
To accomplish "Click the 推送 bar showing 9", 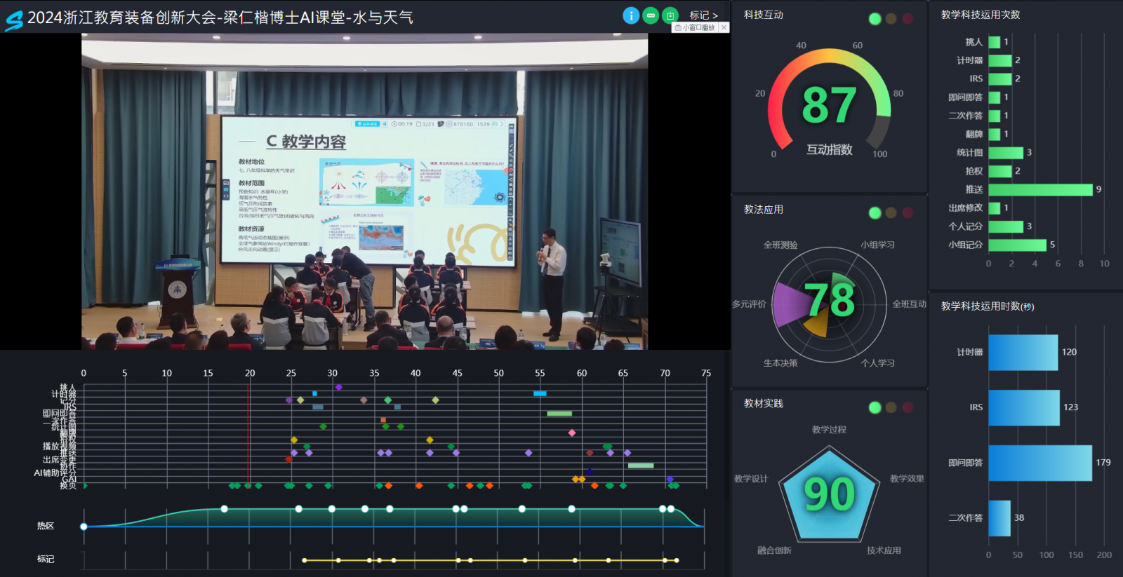I will [1040, 189].
